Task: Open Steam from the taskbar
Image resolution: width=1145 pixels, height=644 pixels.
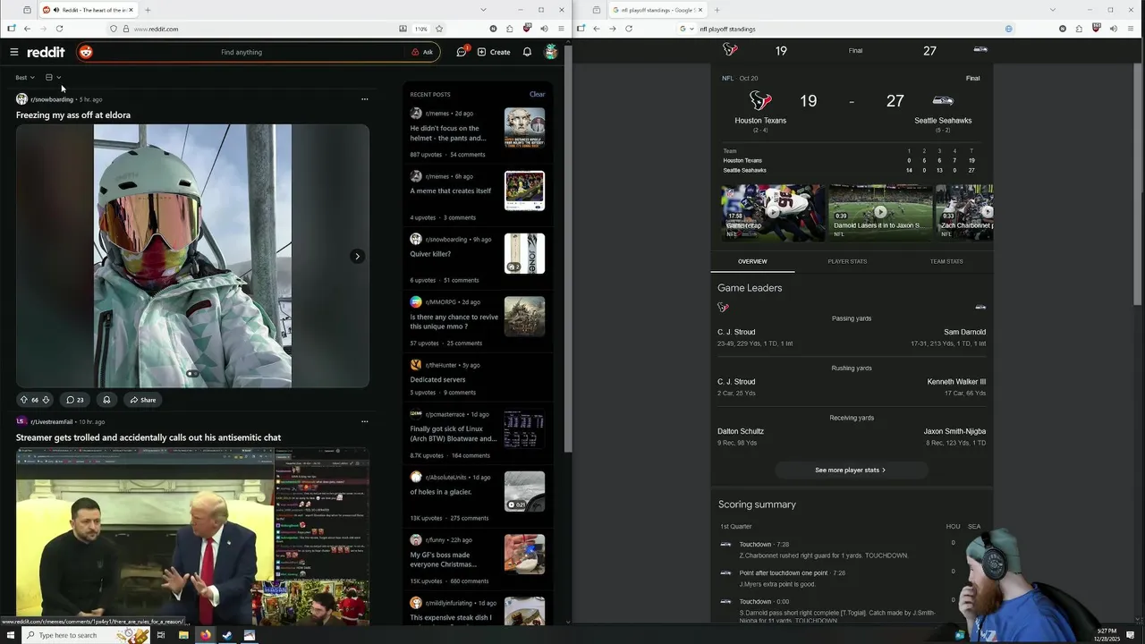Action: pos(227,635)
